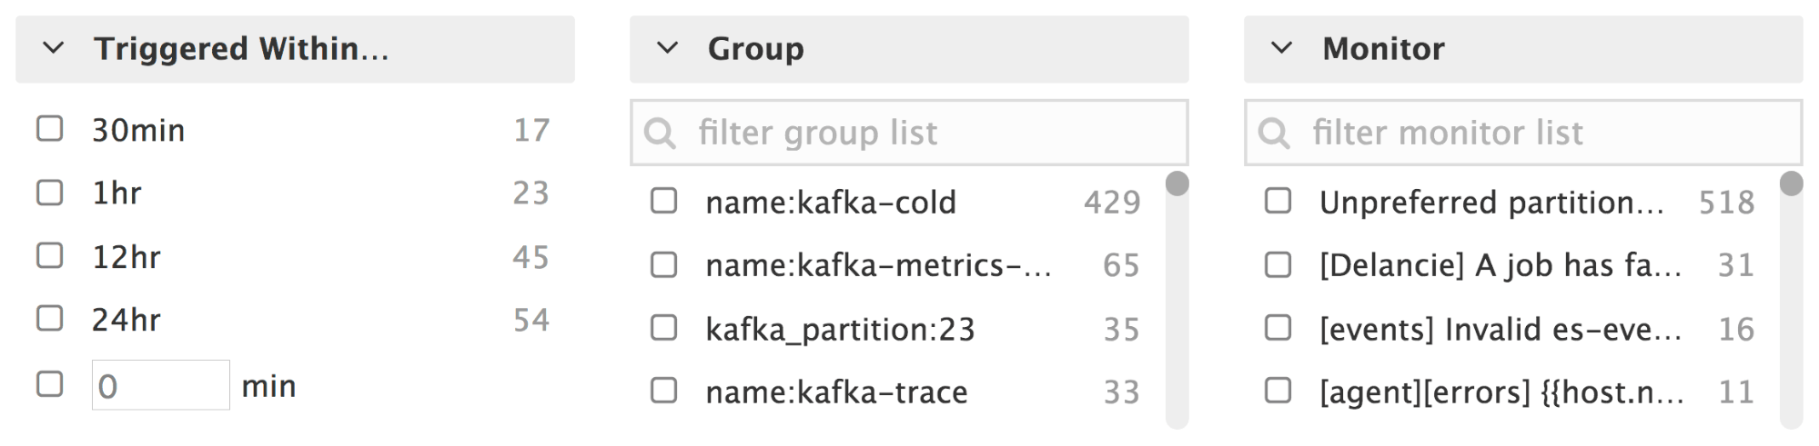Viewport: 1819px width, 446px height.
Task: Tick the [Delancie] job failed monitor
Action: (1278, 264)
